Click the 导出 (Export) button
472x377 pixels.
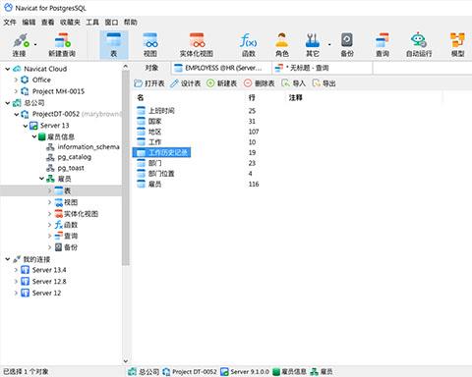coord(324,83)
